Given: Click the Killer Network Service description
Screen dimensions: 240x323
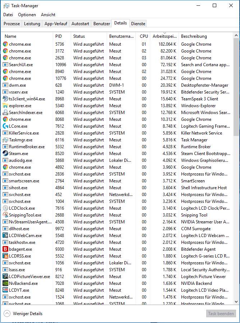Looking at the screenshot, I should [202, 133].
